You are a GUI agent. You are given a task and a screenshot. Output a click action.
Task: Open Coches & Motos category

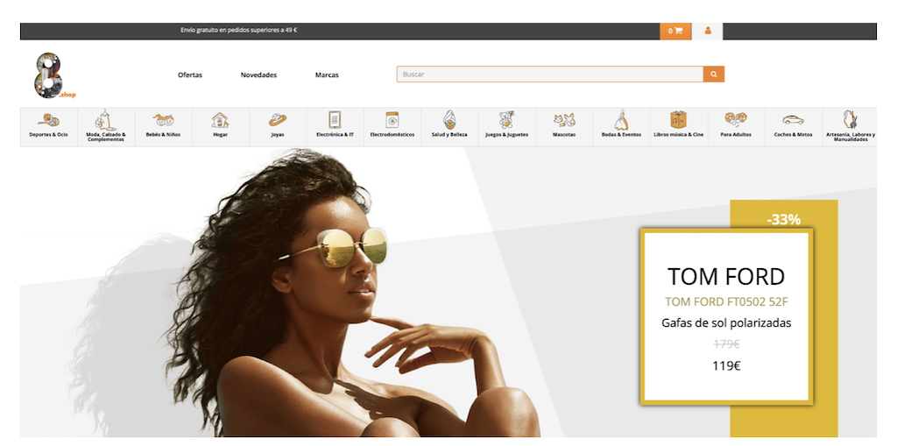click(793, 126)
